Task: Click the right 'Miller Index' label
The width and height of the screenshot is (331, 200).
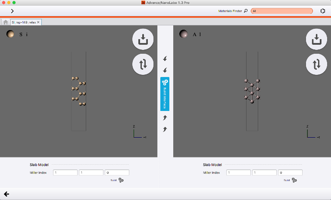Action: click(212, 172)
